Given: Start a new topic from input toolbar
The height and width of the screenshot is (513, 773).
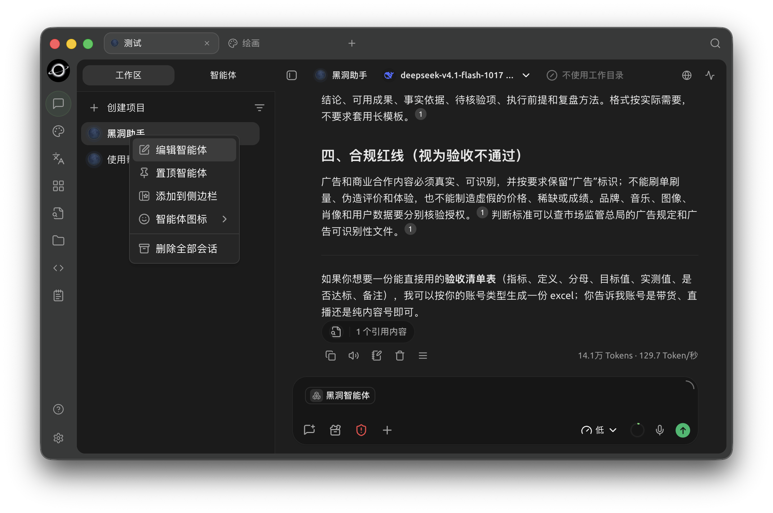Looking at the screenshot, I should pos(309,430).
